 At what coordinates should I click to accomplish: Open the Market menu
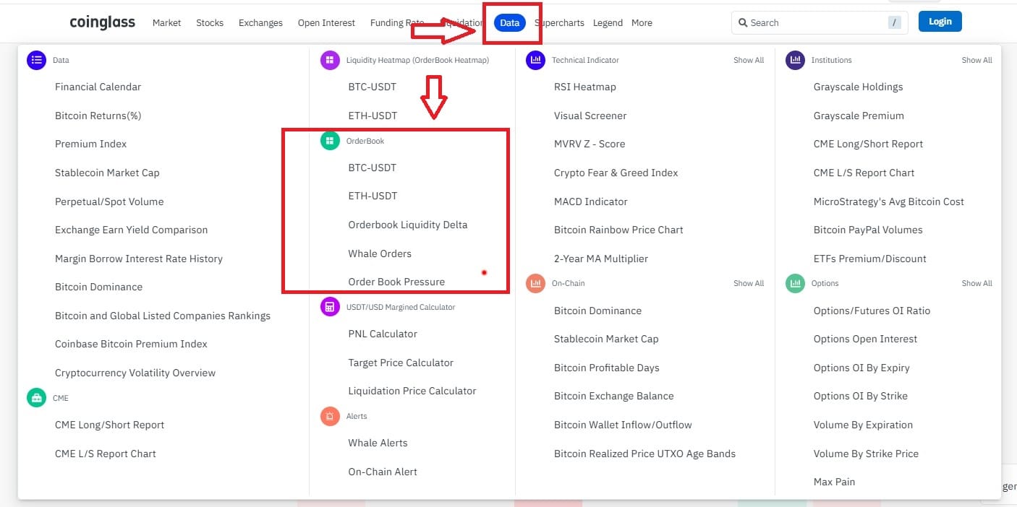tap(166, 23)
